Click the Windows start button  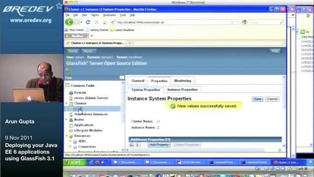click(x=75, y=162)
